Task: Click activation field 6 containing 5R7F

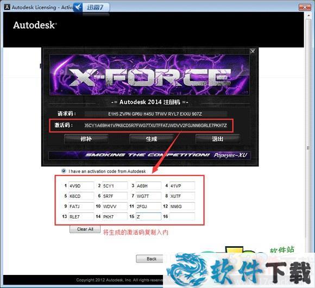Action: [x=115, y=196]
